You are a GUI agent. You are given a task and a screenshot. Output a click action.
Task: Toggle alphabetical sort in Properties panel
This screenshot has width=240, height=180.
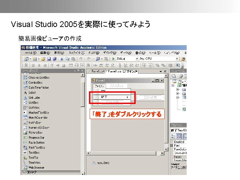point(179,136)
